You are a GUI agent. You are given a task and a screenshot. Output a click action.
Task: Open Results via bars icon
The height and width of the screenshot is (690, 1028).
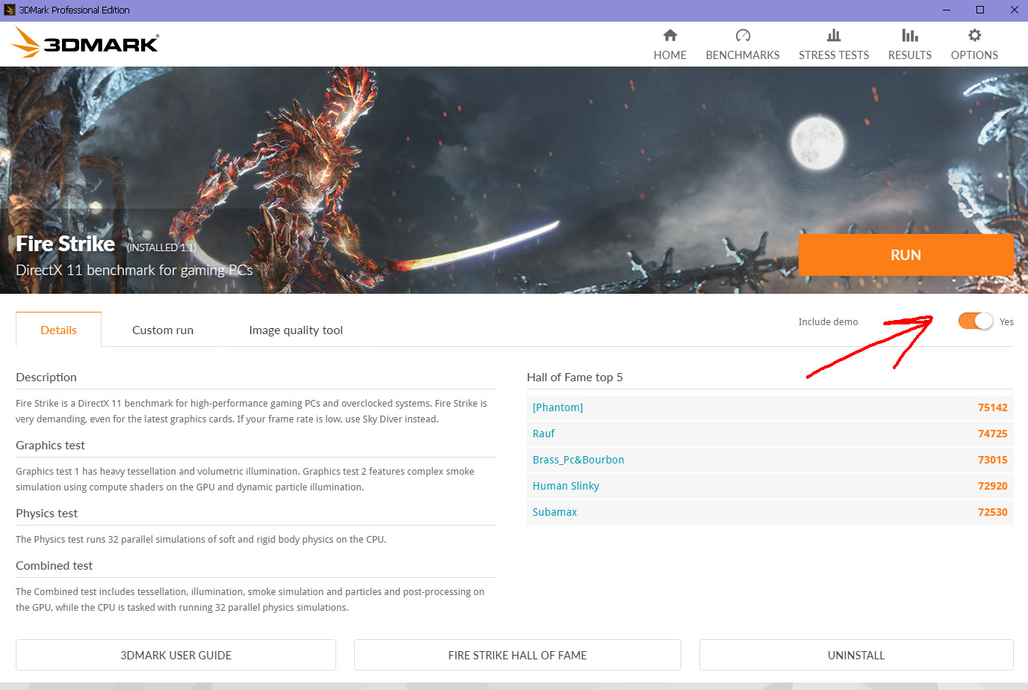point(910,35)
